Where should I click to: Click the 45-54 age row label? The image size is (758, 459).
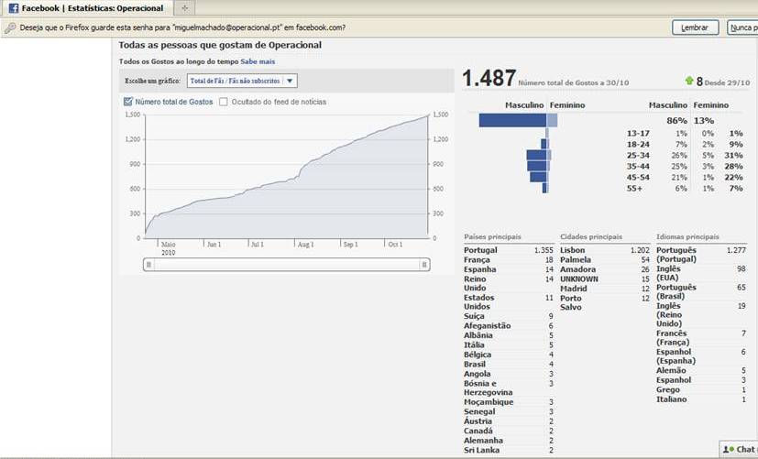tap(638, 178)
